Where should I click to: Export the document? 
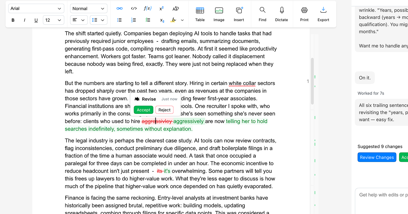(x=323, y=14)
